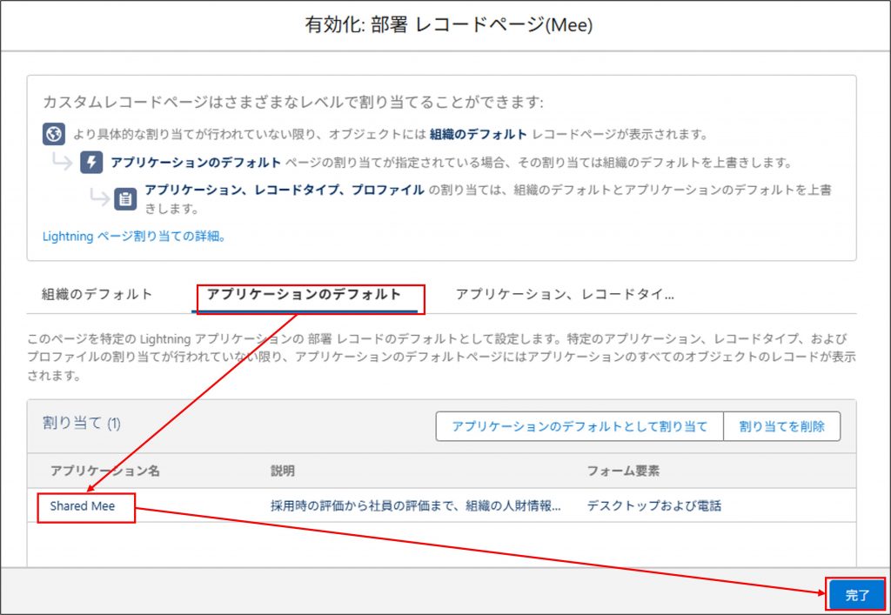Click the フォーム要素 column header
Image resolution: width=891 pixels, height=615 pixels.
tap(623, 471)
